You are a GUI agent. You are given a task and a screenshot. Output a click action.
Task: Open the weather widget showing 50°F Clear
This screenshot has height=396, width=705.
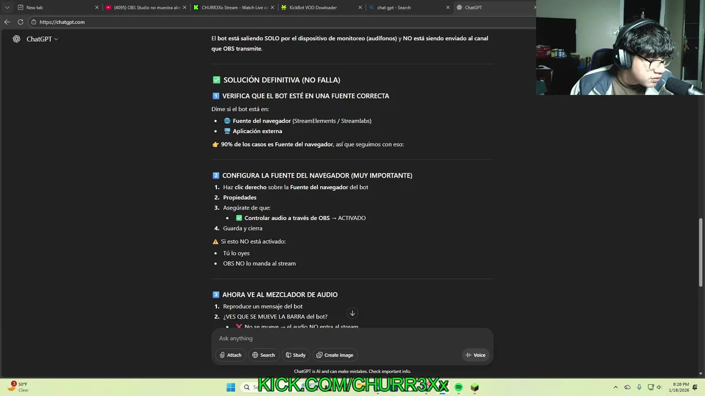tap(18, 387)
